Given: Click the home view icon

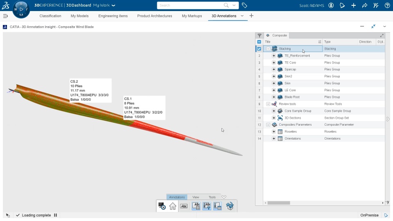Looking at the screenshot, I should 173,206.
